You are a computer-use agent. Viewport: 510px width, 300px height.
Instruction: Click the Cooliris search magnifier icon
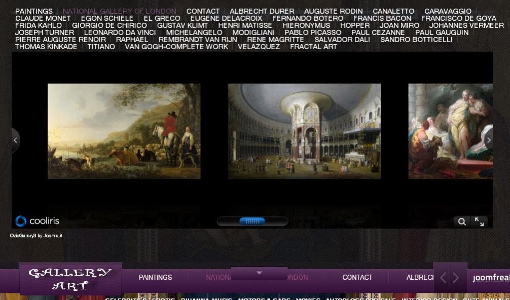coord(462,221)
